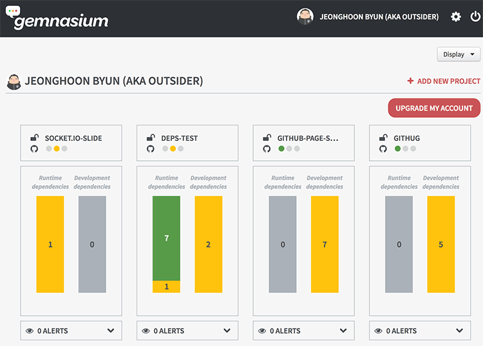Click the Gemnasium logo
This screenshot has height=346, width=483.
pos(57,18)
